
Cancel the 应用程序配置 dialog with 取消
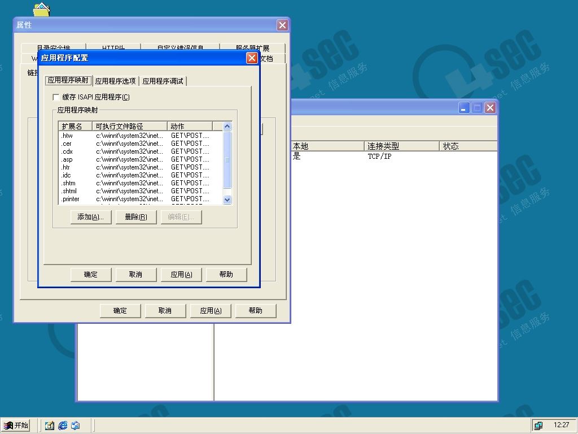[135, 275]
